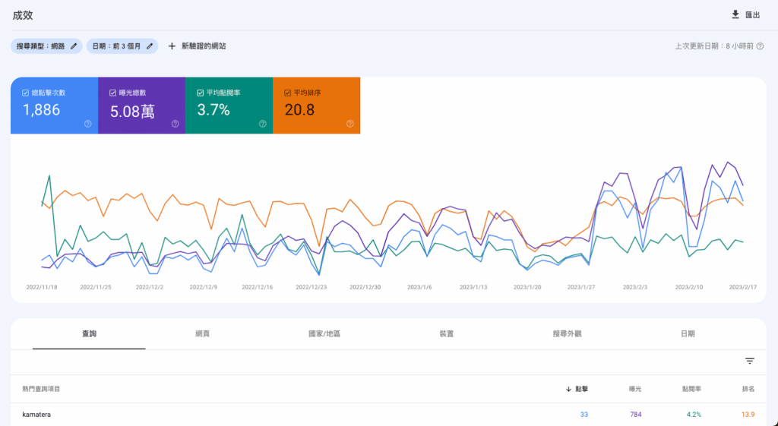778x426 pixels.
Task: Select the kamatera query row
Action: click(x=388, y=415)
